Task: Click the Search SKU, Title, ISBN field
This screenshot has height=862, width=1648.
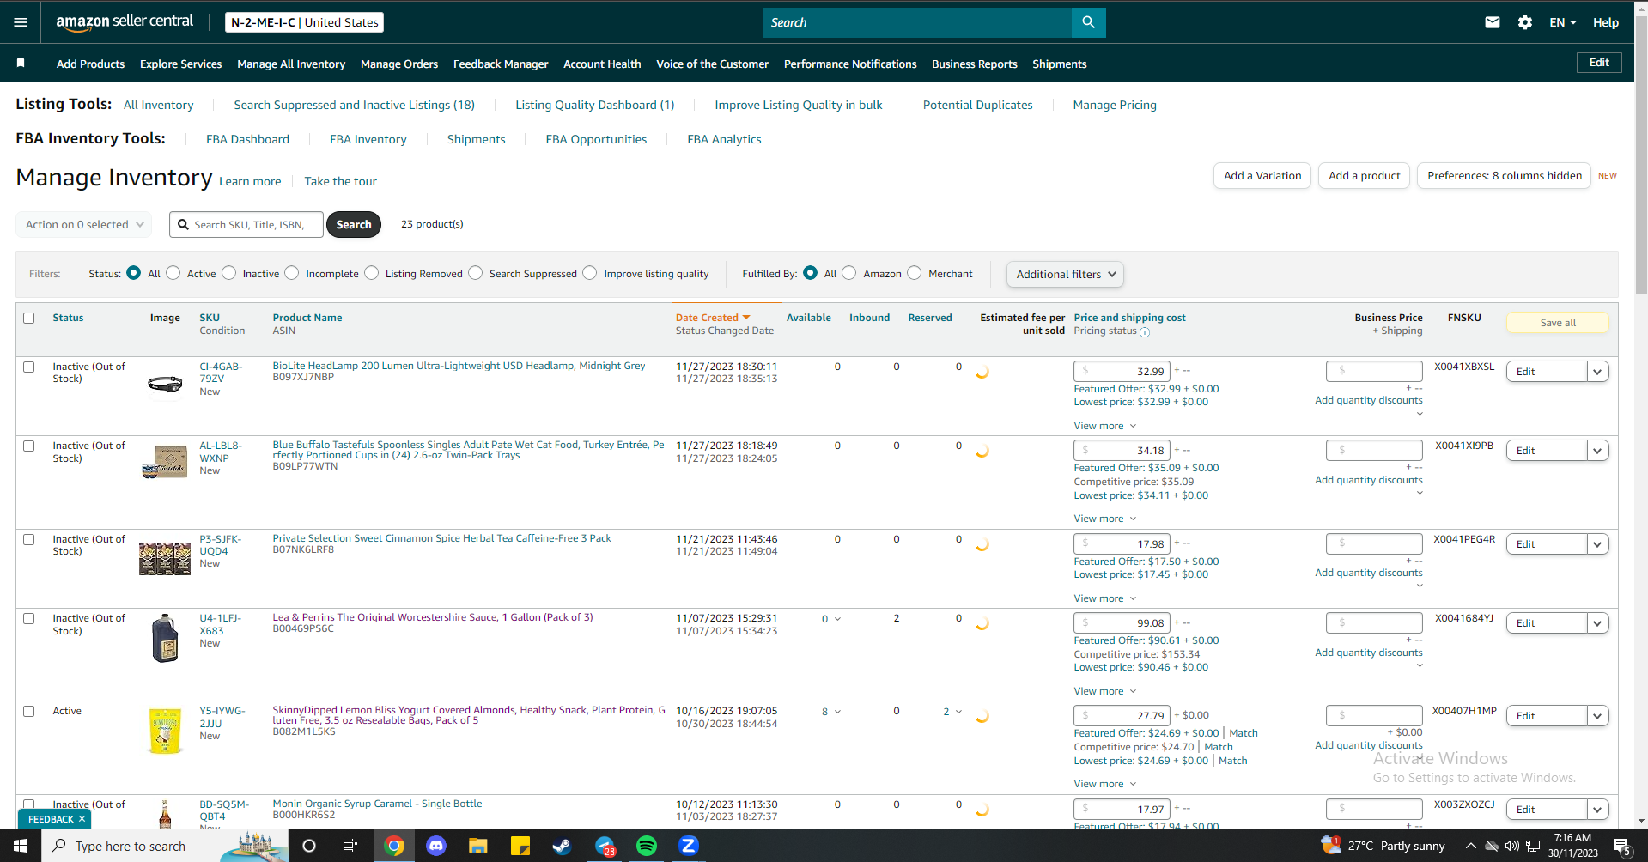Action: (246, 224)
